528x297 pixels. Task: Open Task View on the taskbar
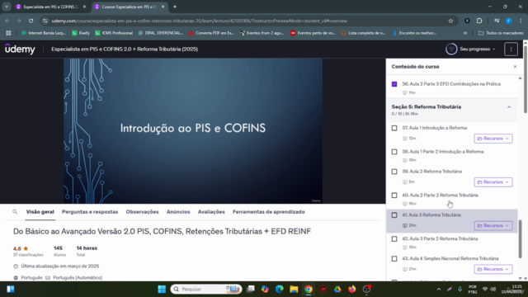pos(251,289)
